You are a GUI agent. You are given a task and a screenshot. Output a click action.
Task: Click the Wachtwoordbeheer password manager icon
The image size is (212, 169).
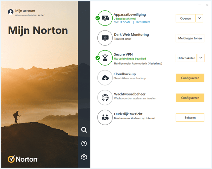point(105,98)
